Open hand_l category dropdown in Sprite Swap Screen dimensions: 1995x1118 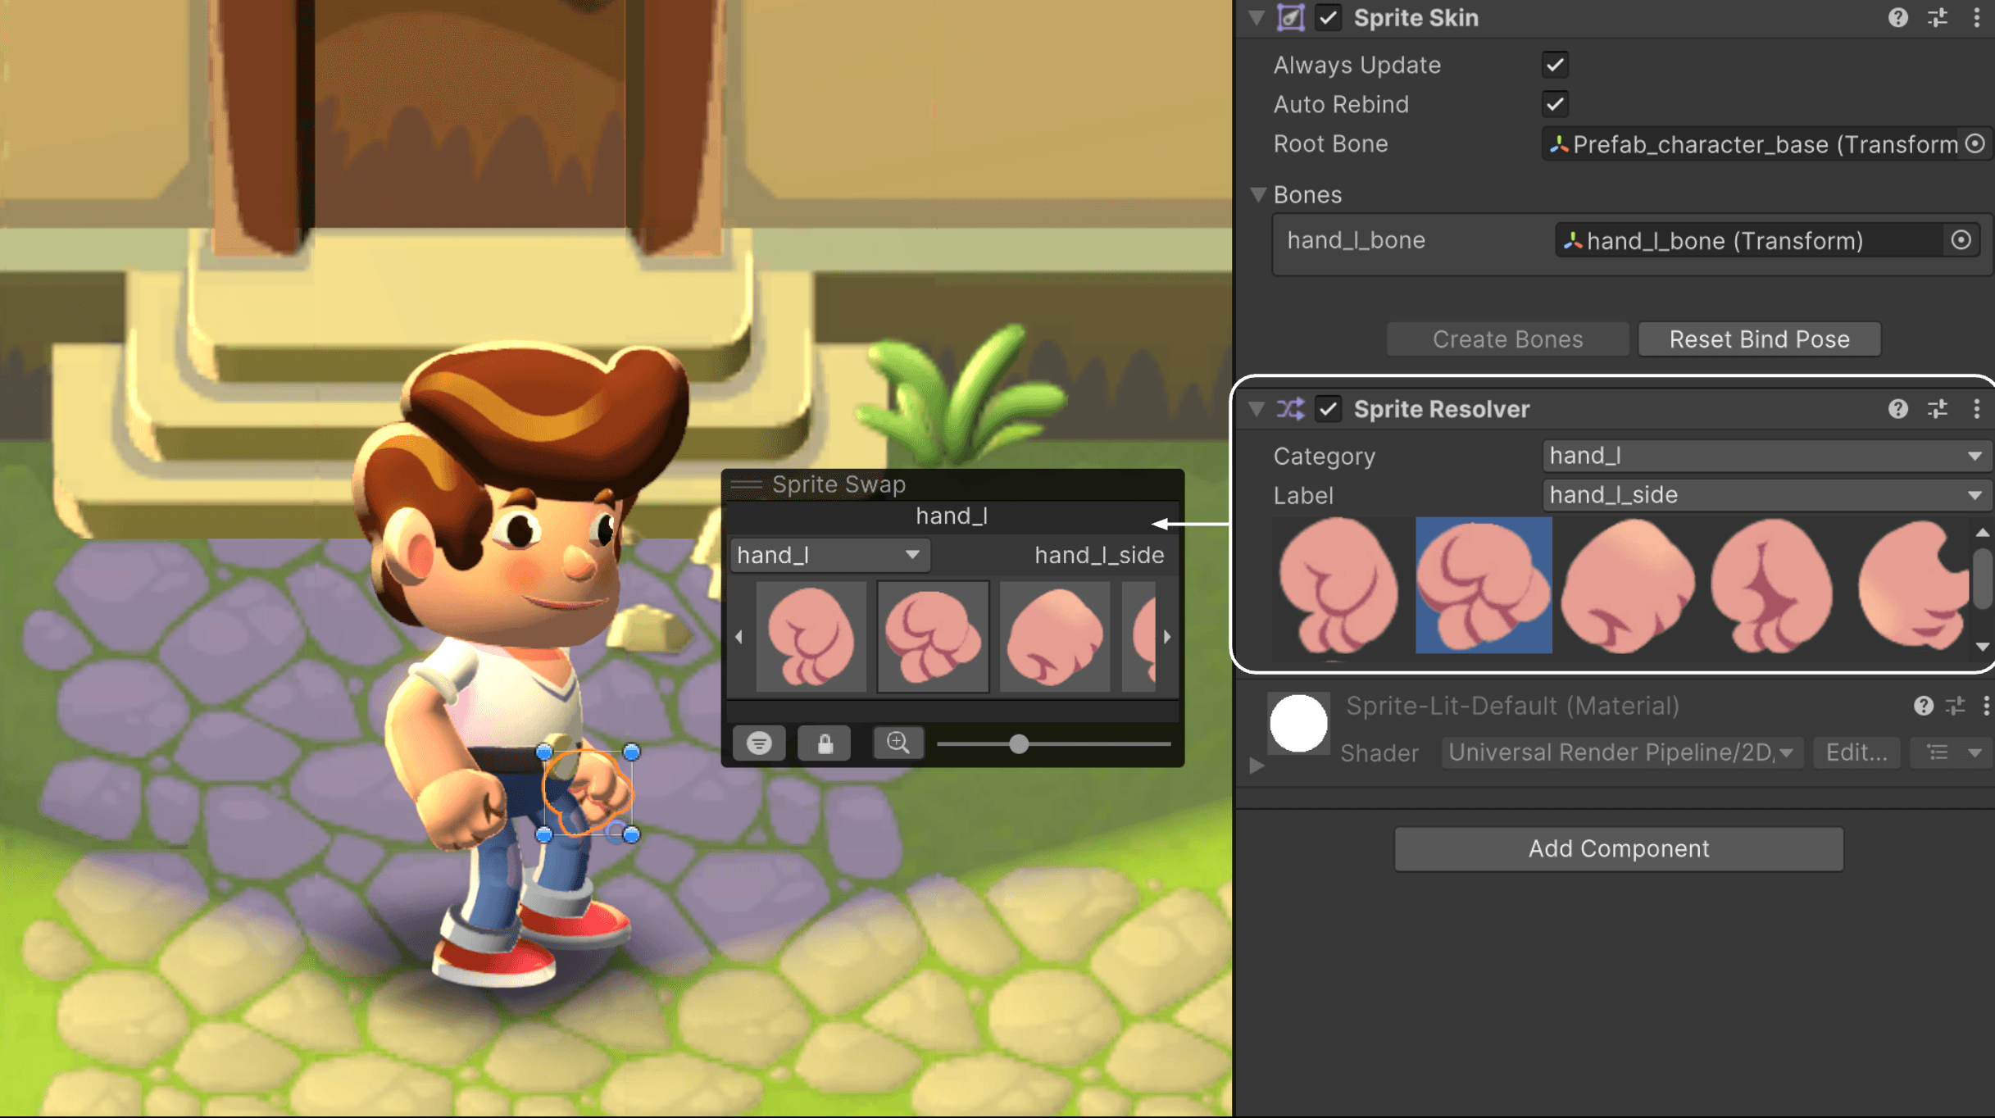point(828,555)
